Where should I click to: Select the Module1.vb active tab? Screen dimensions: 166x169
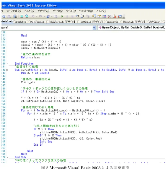(x=7, y=21)
